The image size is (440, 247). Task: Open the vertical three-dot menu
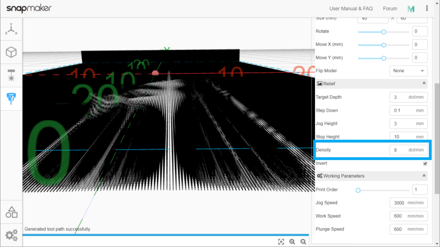427,9
